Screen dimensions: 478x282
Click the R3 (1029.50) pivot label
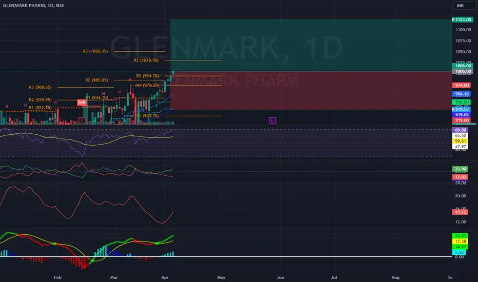(146, 60)
